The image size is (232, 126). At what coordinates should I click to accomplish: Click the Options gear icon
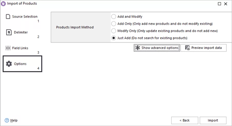[x=9, y=64]
